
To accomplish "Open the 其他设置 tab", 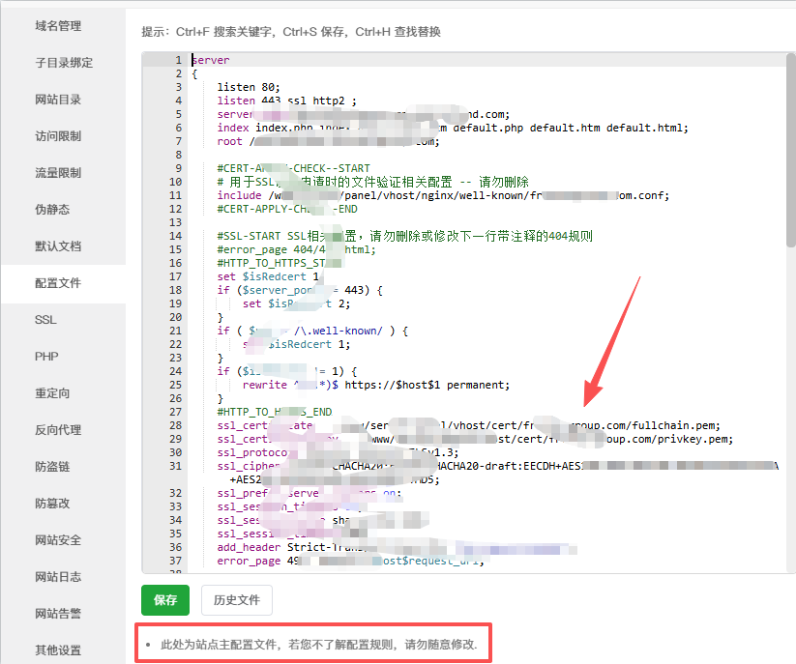I will point(58,650).
